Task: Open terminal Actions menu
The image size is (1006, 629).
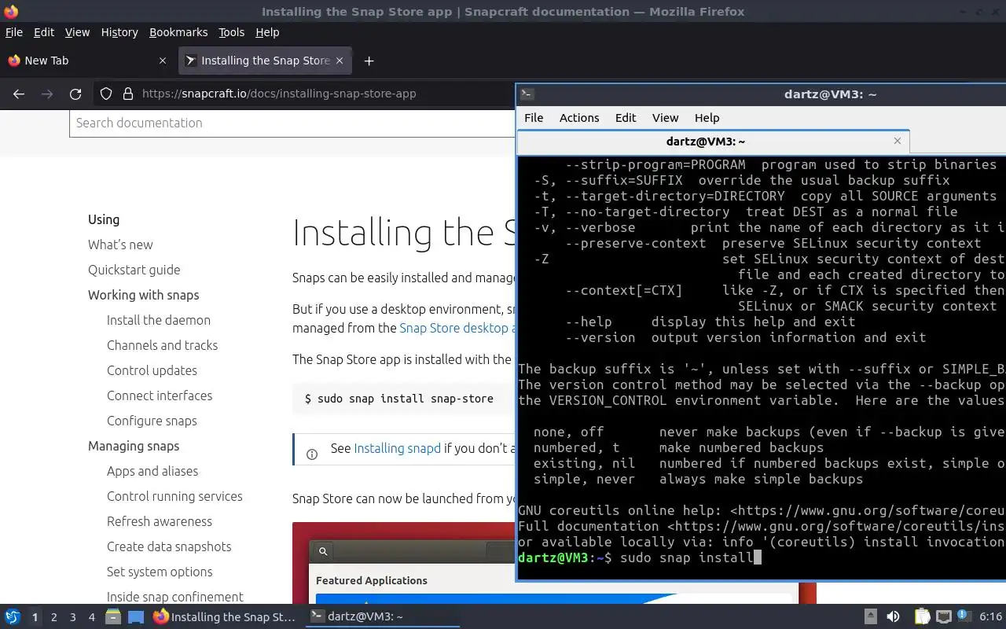Action: pos(579,117)
